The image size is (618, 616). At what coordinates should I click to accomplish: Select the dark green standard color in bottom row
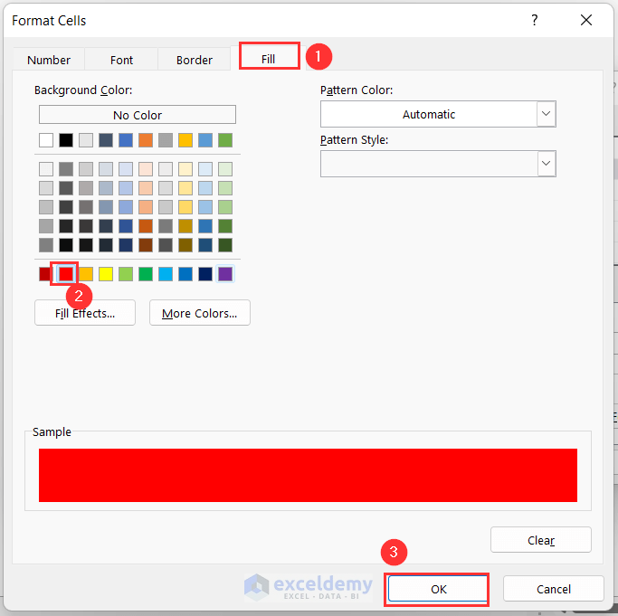[x=146, y=273]
